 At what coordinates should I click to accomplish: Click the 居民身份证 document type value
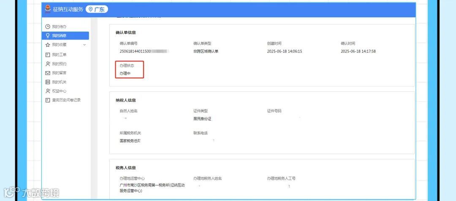click(x=202, y=119)
